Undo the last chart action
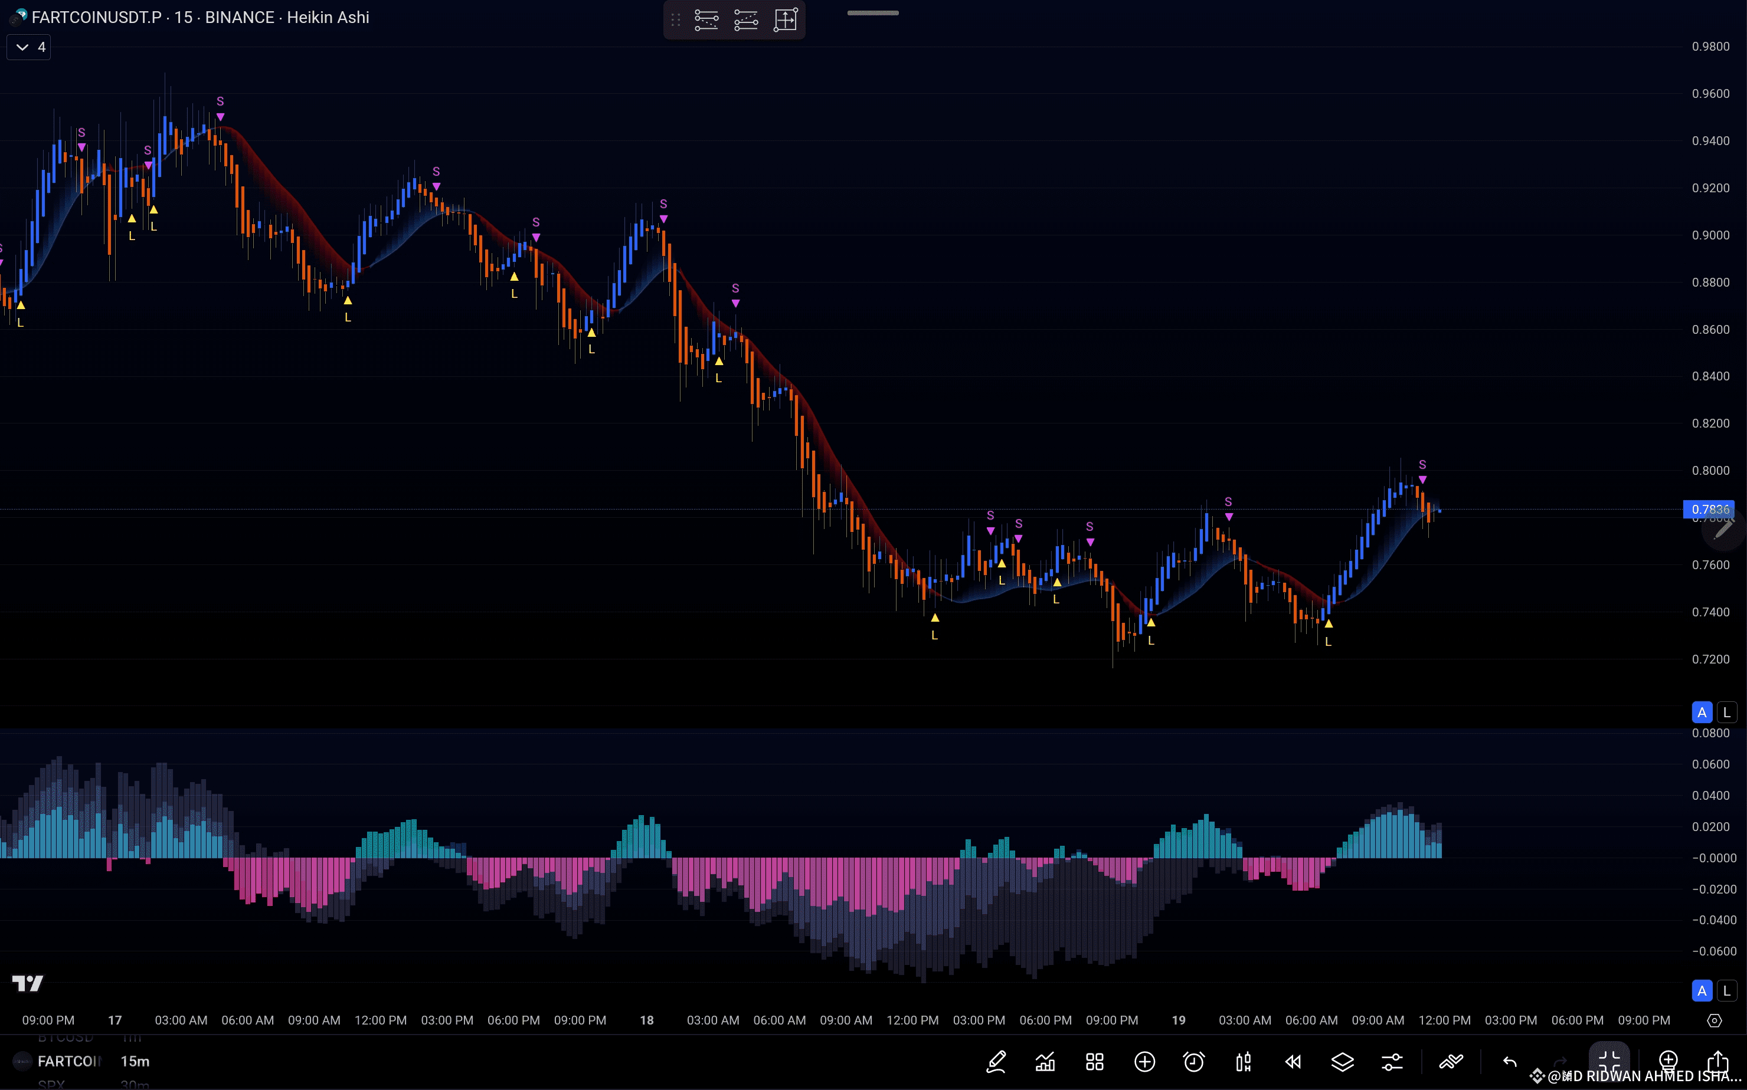Image resolution: width=1747 pixels, height=1090 pixels. pyautogui.click(x=1510, y=1062)
